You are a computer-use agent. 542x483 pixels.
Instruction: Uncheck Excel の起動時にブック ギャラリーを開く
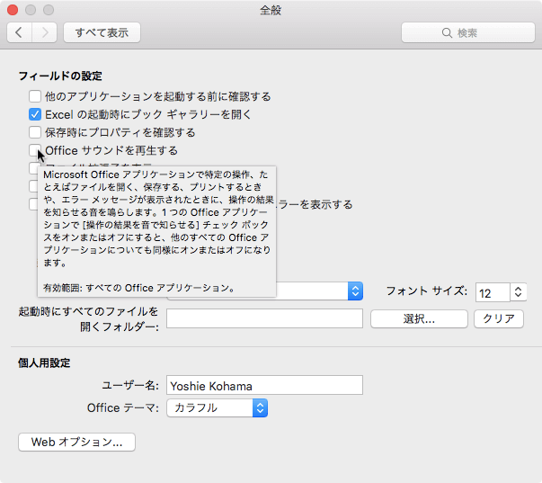pos(35,114)
